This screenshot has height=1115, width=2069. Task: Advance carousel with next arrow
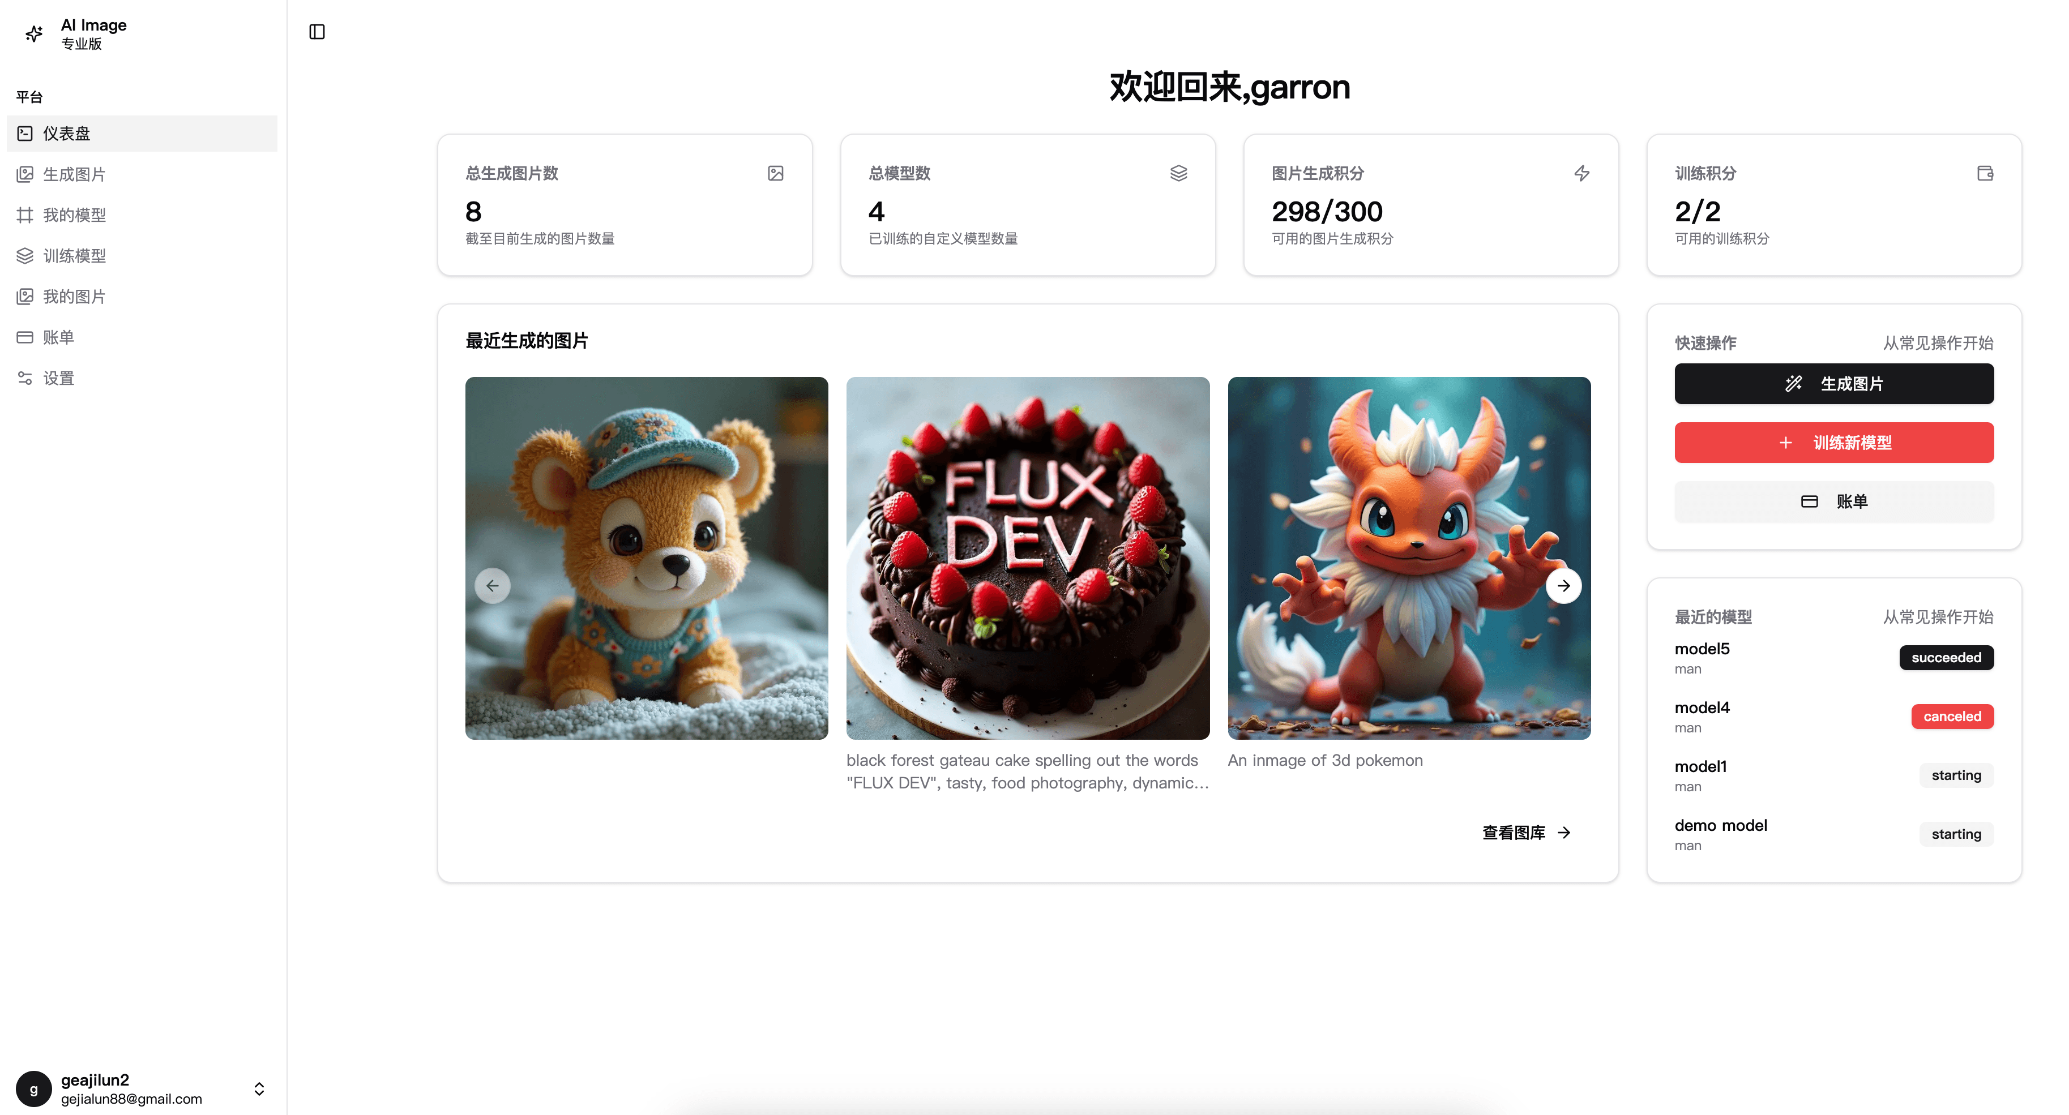tap(1563, 585)
